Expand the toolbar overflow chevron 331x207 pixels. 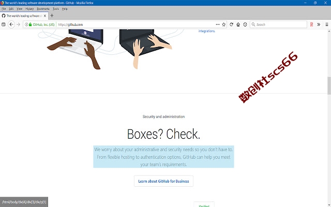coord(319,24)
